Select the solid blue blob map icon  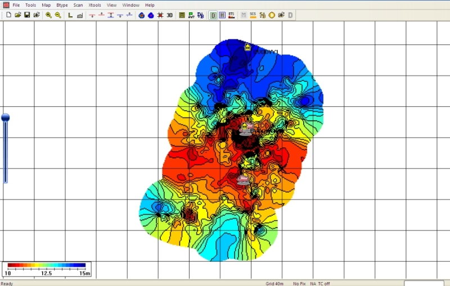tap(151, 15)
